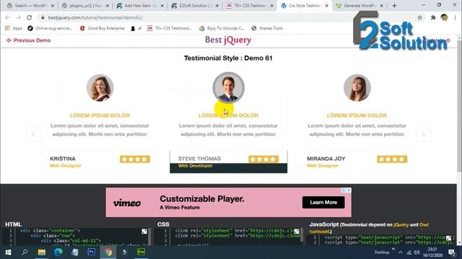Open the 'af' bookmark
This screenshot has width=462, height=259.
click(x=136, y=28)
